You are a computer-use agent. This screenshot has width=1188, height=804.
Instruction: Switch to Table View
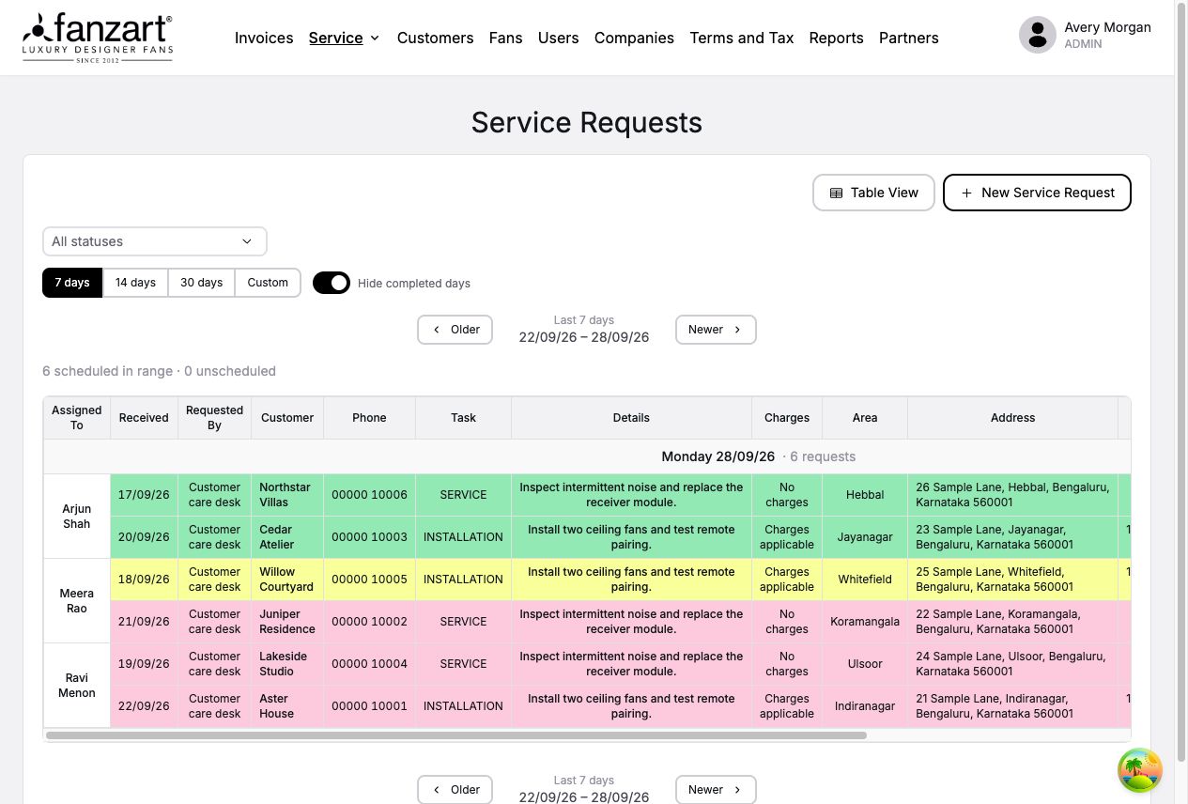[x=873, y=193]
